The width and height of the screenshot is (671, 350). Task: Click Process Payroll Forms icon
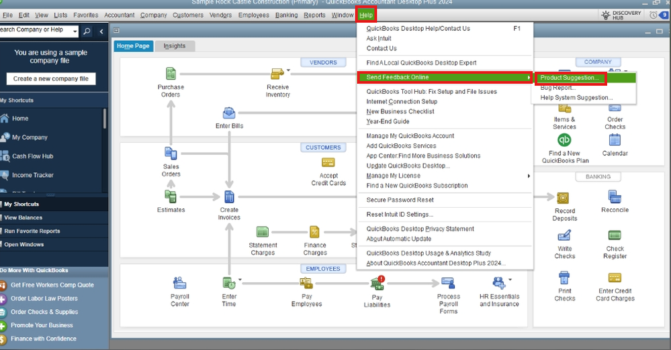pos(448,283)
